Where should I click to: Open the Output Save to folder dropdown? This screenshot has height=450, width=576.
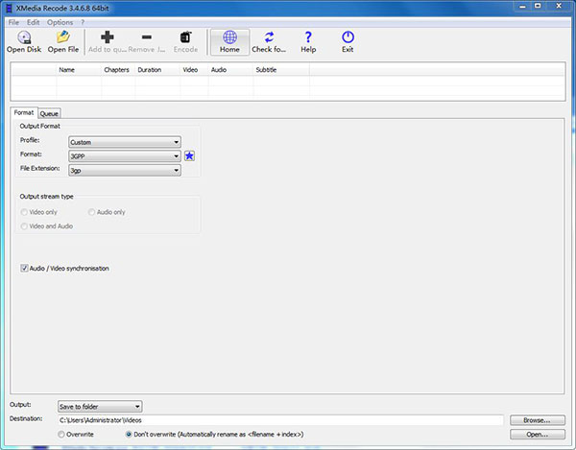click(100, 406)
